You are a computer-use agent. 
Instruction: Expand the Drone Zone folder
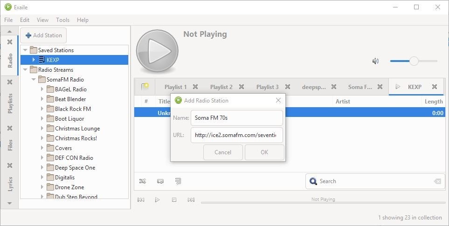[42, 187]
